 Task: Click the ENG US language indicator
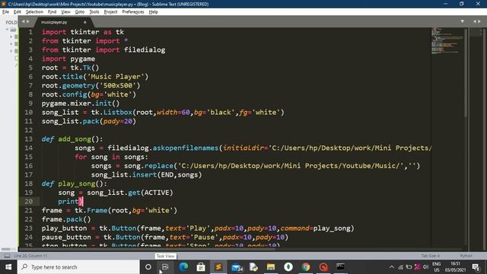coord(436,267)
